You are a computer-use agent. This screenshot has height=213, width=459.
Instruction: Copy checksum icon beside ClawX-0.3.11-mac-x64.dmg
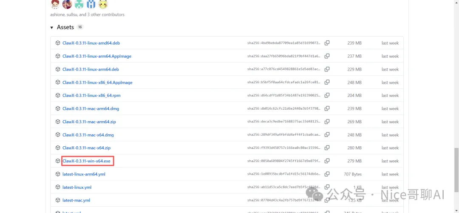[327, 135]
